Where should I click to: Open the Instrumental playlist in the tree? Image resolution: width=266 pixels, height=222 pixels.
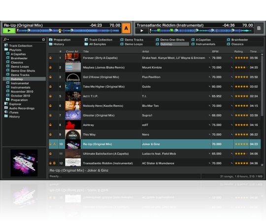pos(20,83)
